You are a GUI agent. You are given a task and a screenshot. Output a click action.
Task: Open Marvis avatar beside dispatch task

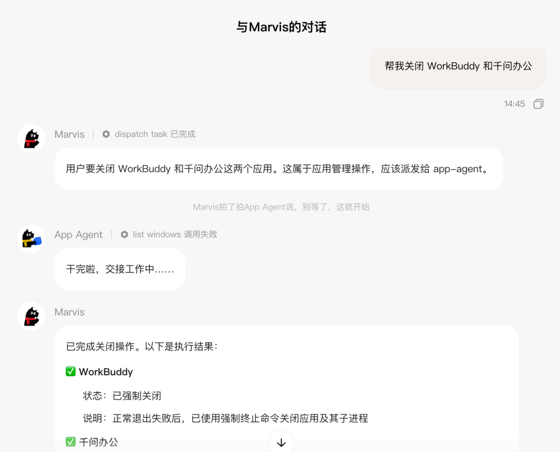[x=32, y=138]
